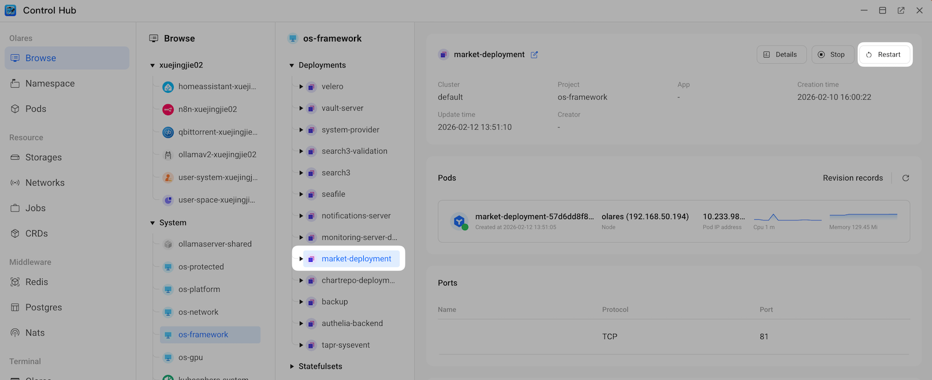The height and width of the screenshot is (380, 932).
Task: Refresh the Pods list
Action: coord(905,178)
